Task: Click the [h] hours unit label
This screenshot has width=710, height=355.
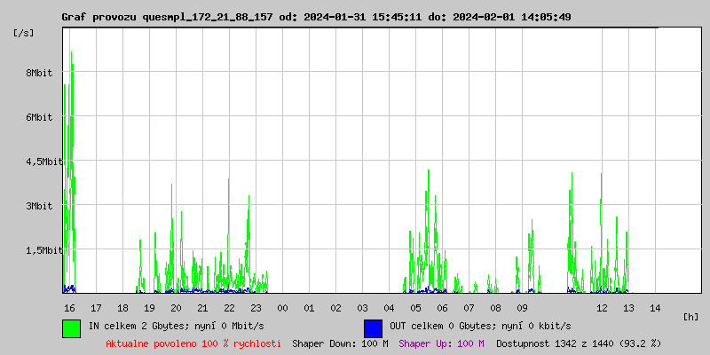Action: 691,316
